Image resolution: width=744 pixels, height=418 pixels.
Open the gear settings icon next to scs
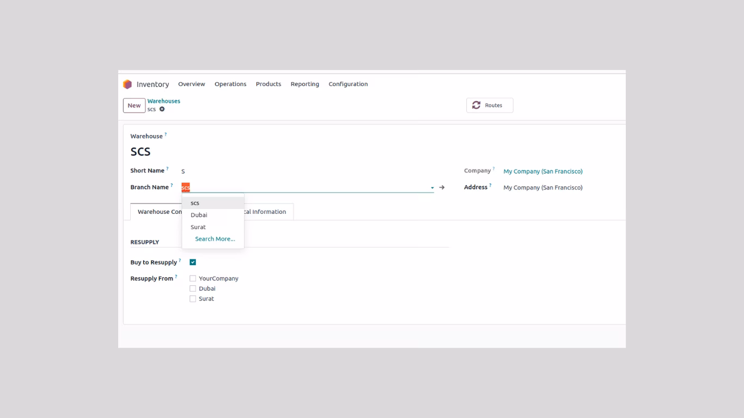[162, 109]
